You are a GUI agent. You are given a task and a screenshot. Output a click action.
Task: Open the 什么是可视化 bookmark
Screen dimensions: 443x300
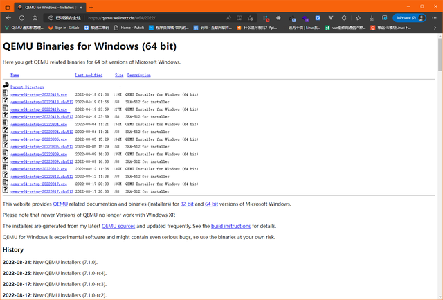(257, 28)
